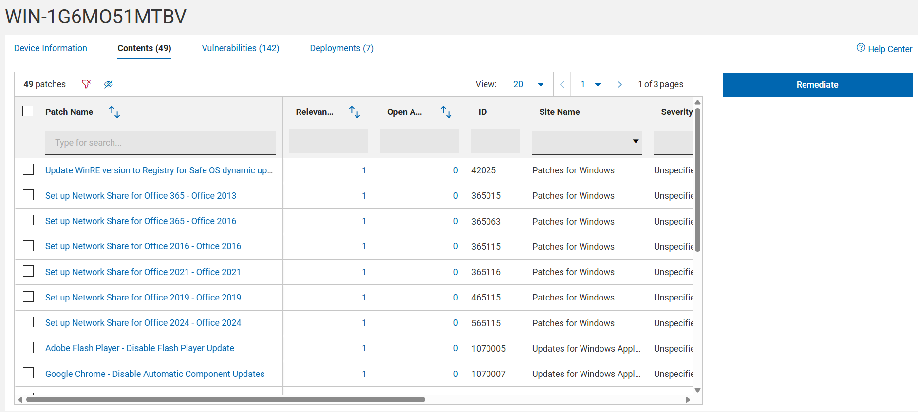Switch to the Vulnerabilities (142) tab
The image size is (918, 412).
[241, 48]
